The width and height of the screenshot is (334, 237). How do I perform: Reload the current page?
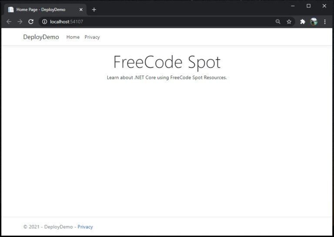pos(31,22)
